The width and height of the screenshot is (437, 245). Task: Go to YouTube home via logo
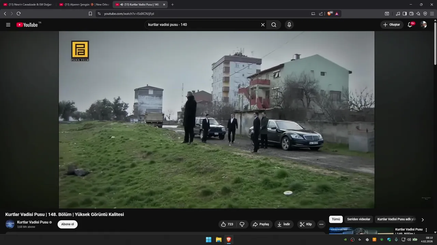[27, 25]
